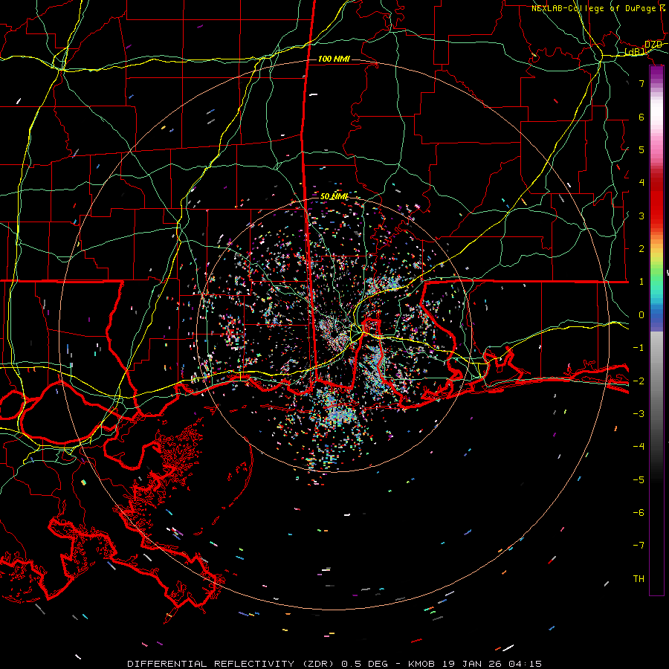The width and height of the screenshot is (669, 669).
Task: Click the -4 value on the dB scale
Action: coord(639,447)
